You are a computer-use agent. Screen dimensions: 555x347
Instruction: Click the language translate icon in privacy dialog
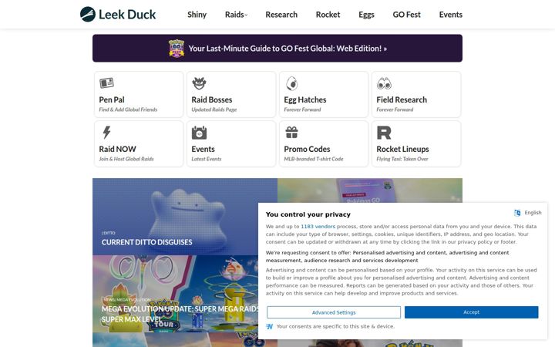click(x=517, y=213)
